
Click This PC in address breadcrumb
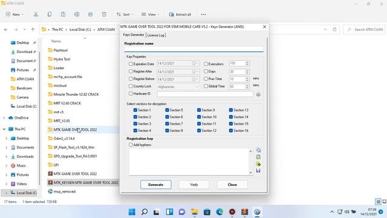coord(57,30)
